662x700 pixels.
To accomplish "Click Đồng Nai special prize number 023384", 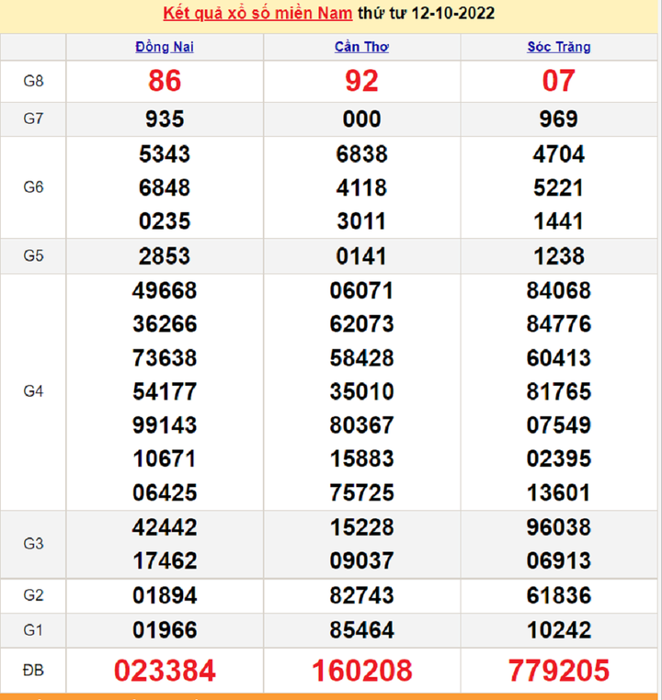I will click(165, 671).
